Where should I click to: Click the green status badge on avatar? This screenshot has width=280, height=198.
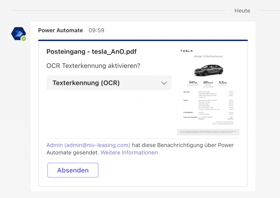24,39
